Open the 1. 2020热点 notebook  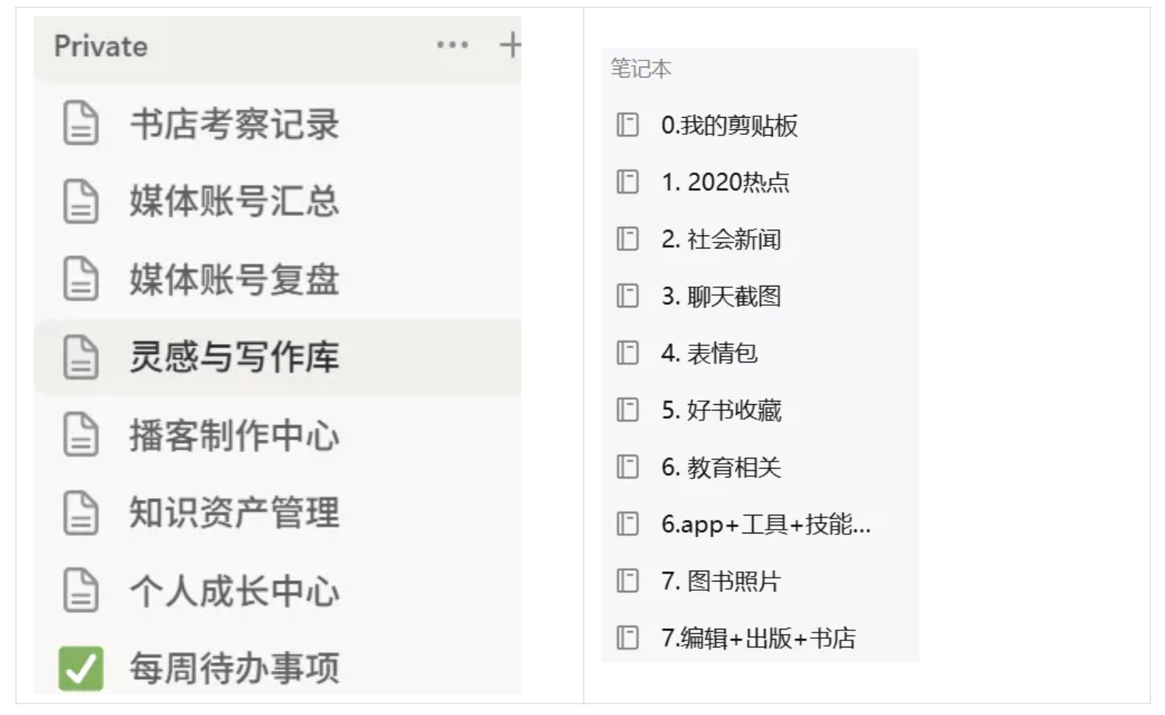pos(725,182)
